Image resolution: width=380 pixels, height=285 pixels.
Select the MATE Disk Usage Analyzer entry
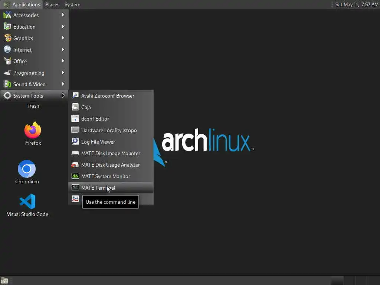pyautogui.click(x=111, y=164)
